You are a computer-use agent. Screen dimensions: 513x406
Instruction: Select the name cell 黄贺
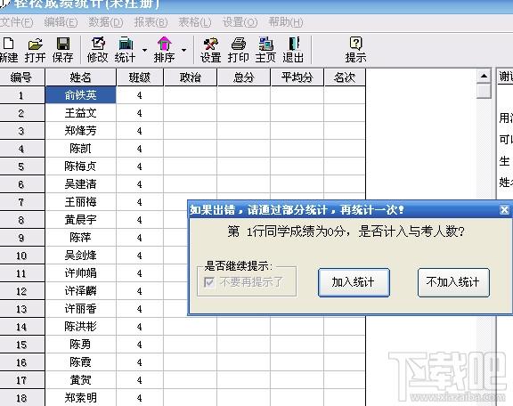pos(80,380)
